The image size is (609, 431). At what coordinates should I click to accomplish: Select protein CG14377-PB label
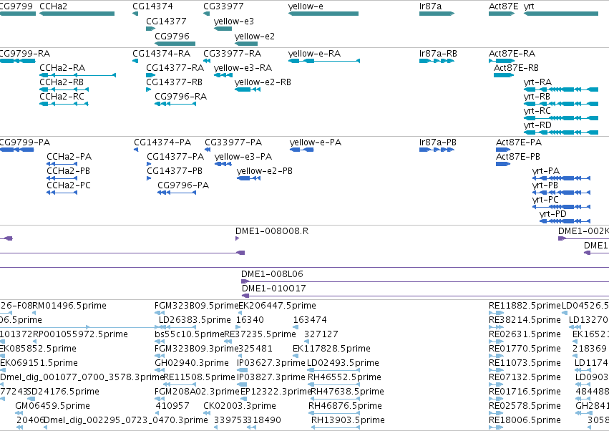175,171
